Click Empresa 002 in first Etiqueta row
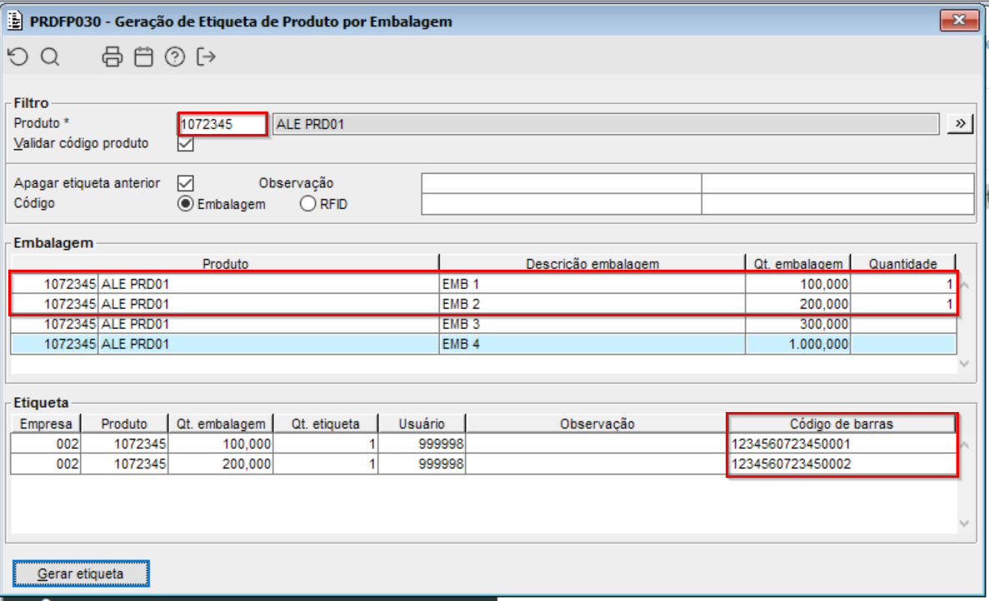This screenshot has height=601, width=989. 46,445
